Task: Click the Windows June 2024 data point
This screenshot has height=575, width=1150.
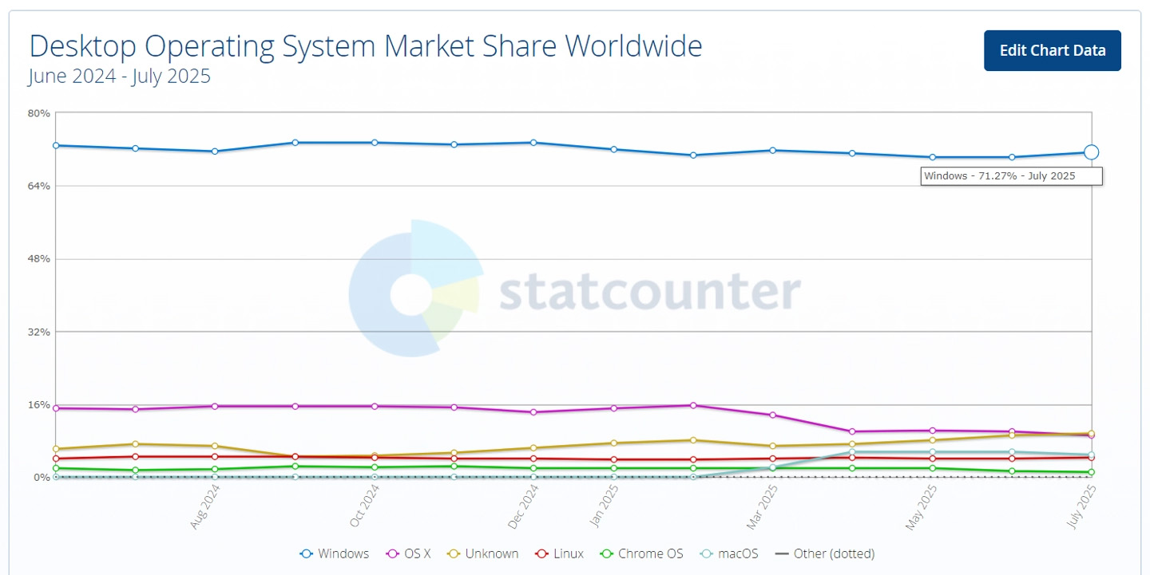Action: (x=56, y=145)
